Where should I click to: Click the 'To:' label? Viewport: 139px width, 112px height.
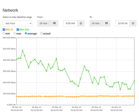[91, 17]
